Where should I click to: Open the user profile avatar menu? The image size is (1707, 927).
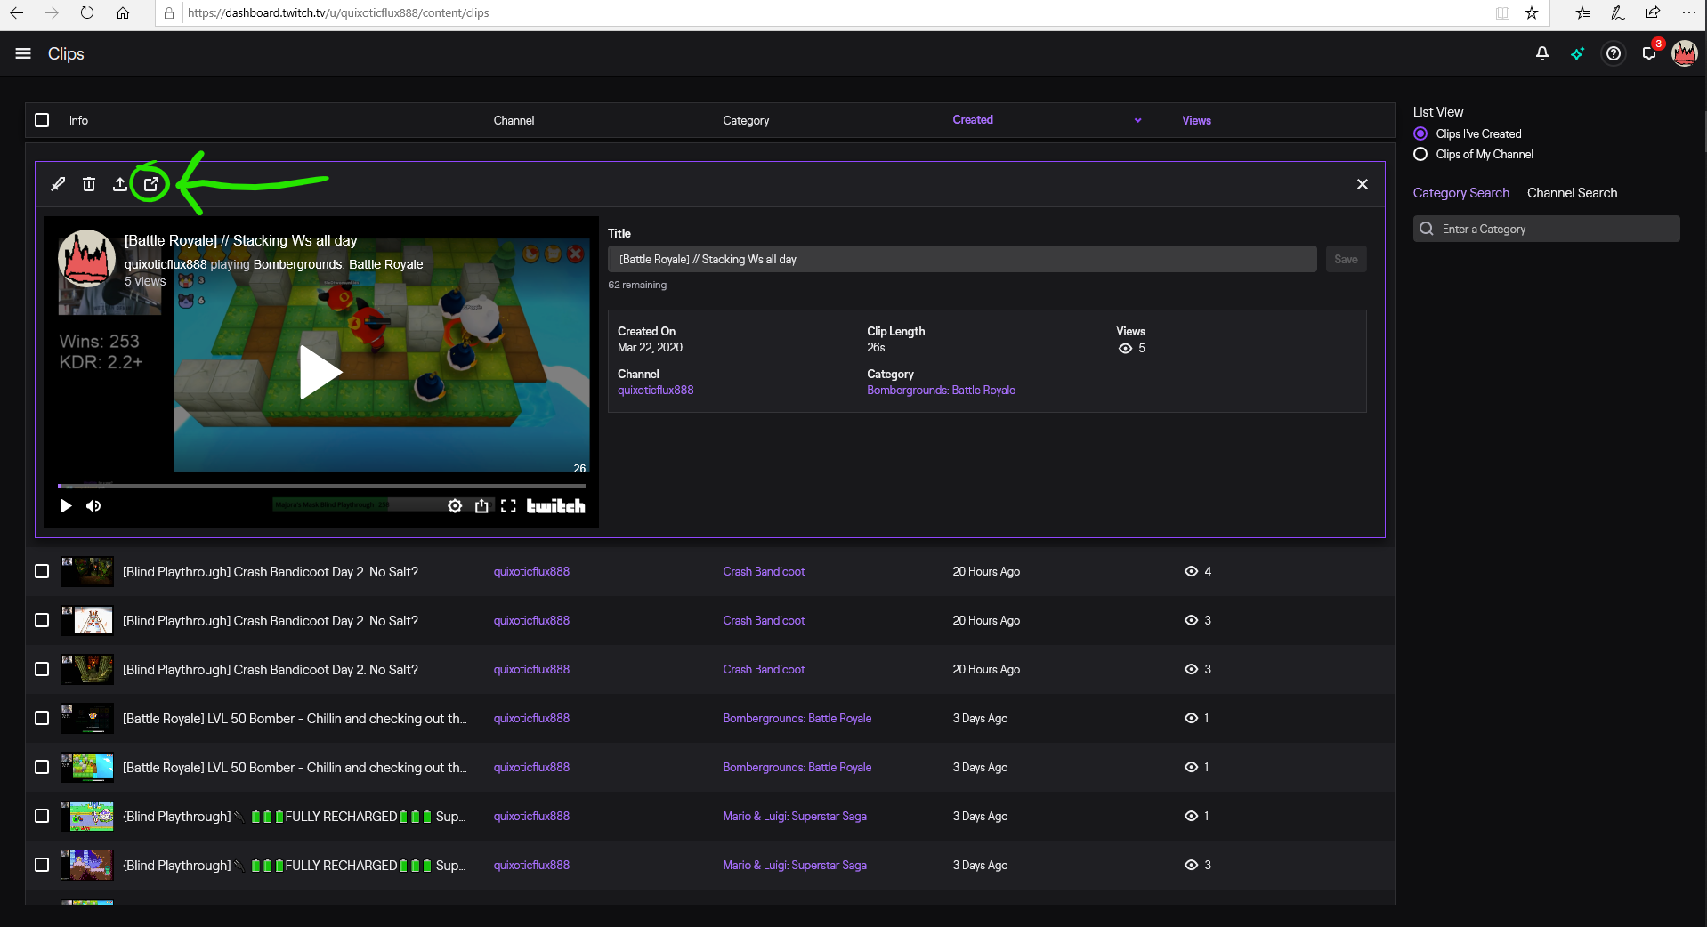tap(1685, 54)
